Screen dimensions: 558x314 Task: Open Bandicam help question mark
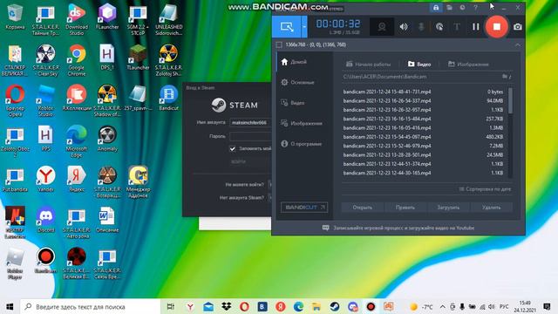coord(475,8)
